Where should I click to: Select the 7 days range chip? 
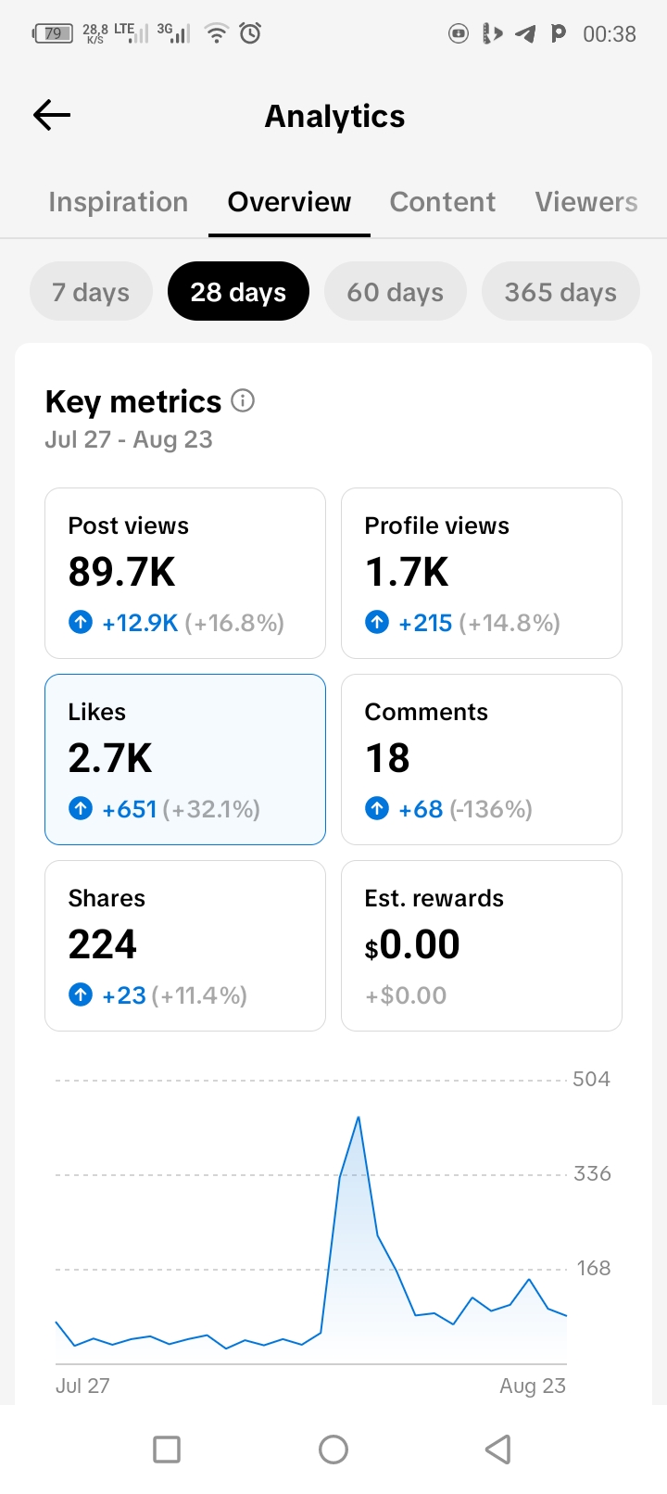click(91, 292)
